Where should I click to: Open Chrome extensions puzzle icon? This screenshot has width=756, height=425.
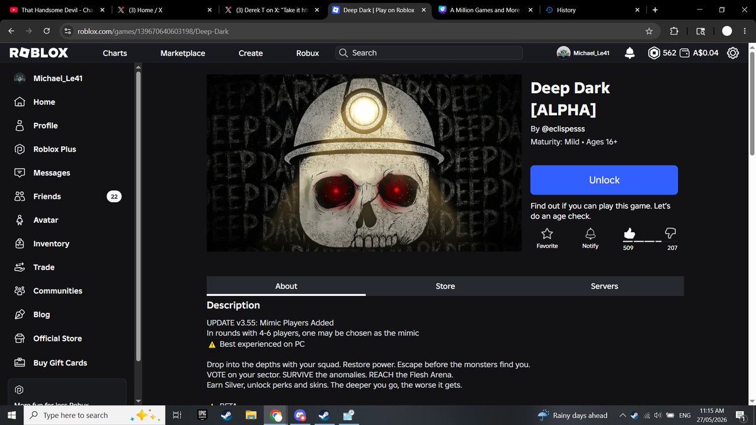coord(674,31)
